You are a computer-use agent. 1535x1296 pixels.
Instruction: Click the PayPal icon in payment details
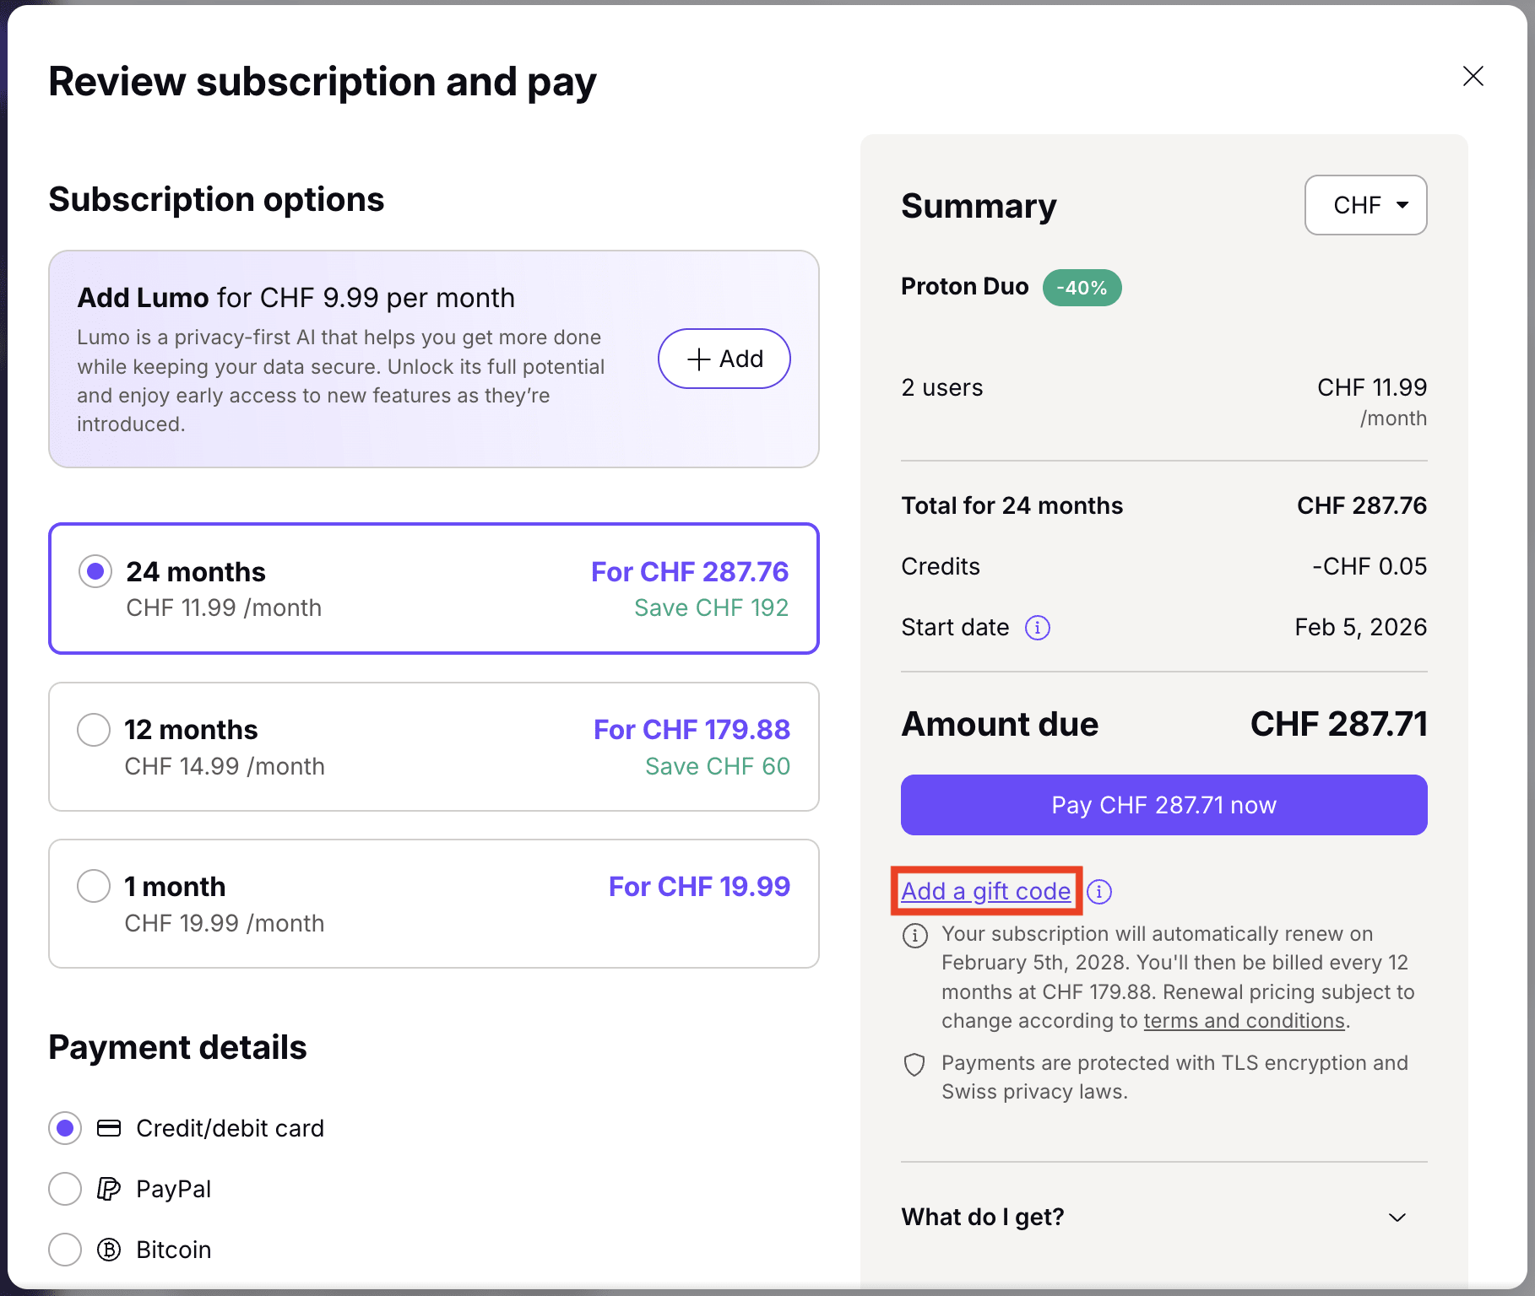pos(108,1189)
